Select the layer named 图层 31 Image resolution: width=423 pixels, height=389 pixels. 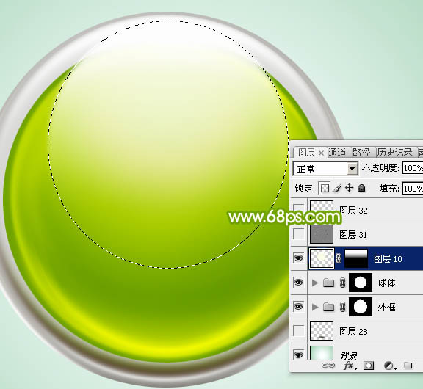(353, 235)
